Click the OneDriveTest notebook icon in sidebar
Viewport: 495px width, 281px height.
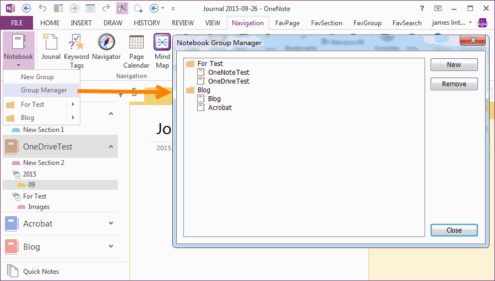(x=12, y=147)
